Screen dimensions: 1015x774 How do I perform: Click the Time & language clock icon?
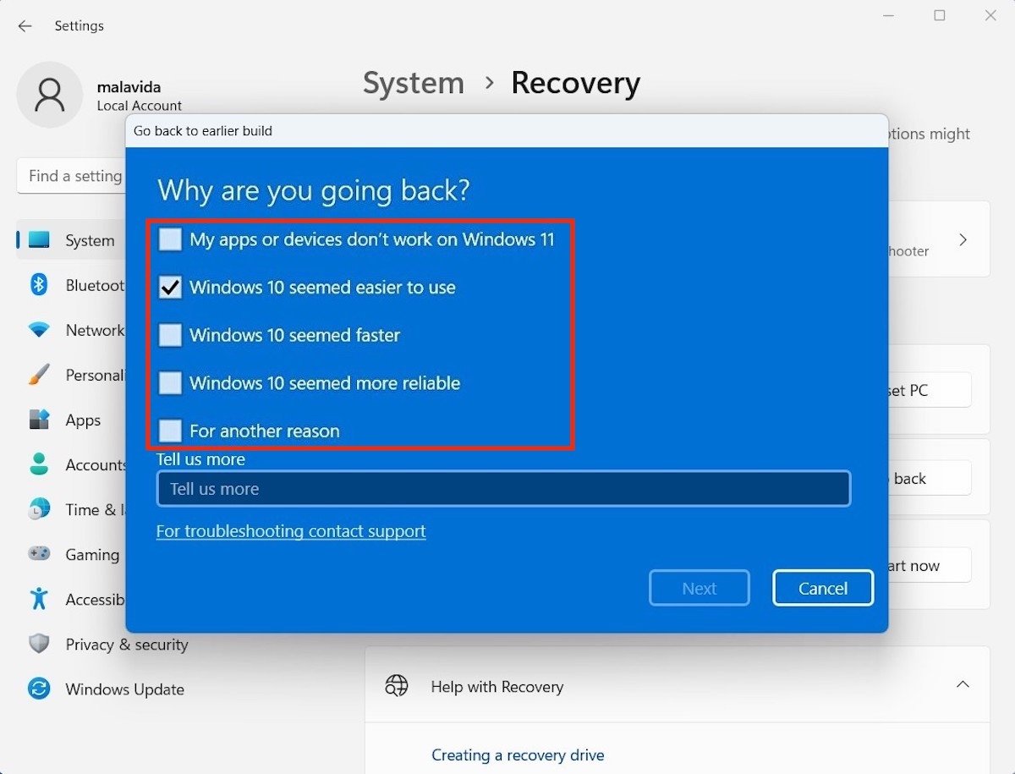(x=39, y=509)
